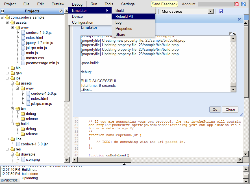This screenshot has height=184, width=250.
Task: Select the ios build debug folder
Action: pyautogui.click(x=31, y=129)
